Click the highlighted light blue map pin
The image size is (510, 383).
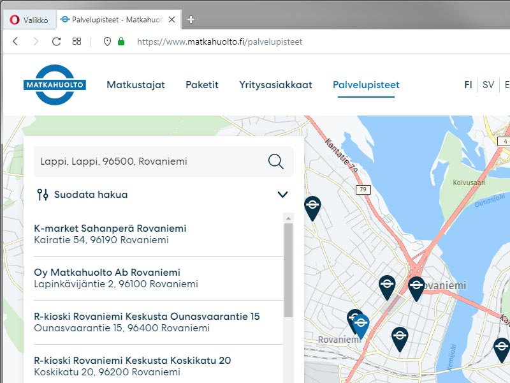point(361,326)
